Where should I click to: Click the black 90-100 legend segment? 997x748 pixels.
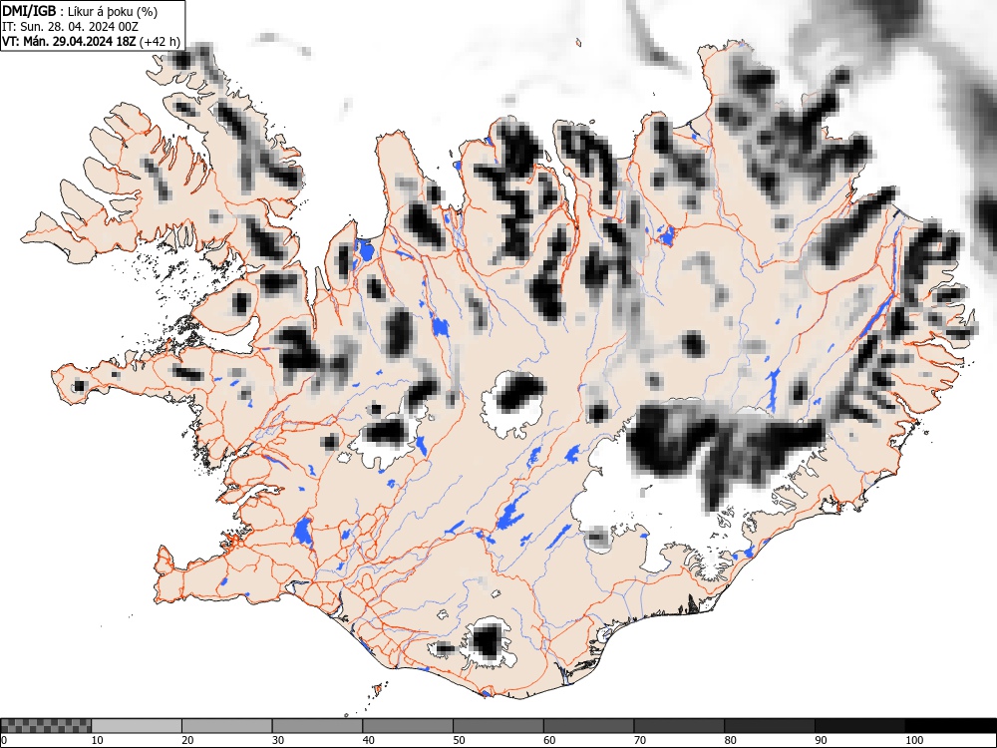pyautogui.click(x=859, y=726)
